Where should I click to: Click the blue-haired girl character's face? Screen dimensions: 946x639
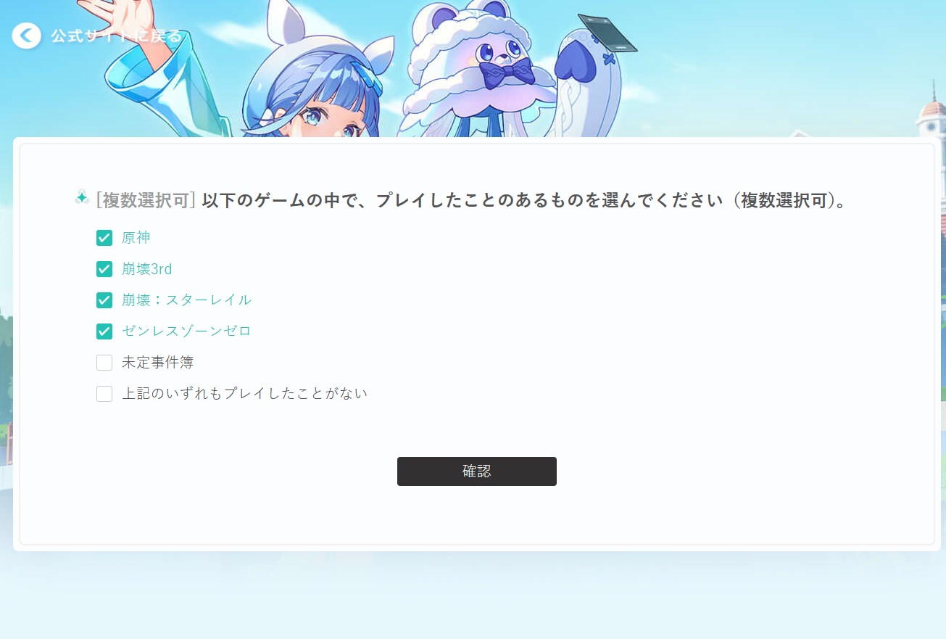tap(330, 116)
